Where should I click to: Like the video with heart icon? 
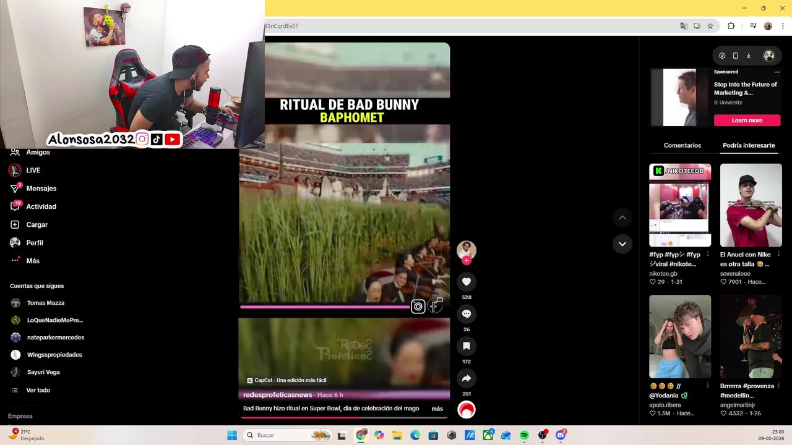point(467,282)
